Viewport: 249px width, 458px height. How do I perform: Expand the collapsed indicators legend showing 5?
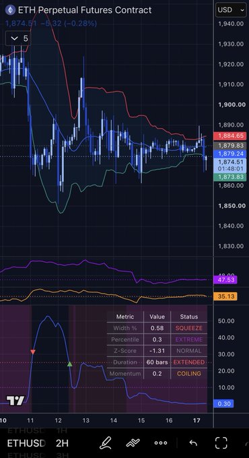[17, 38]
